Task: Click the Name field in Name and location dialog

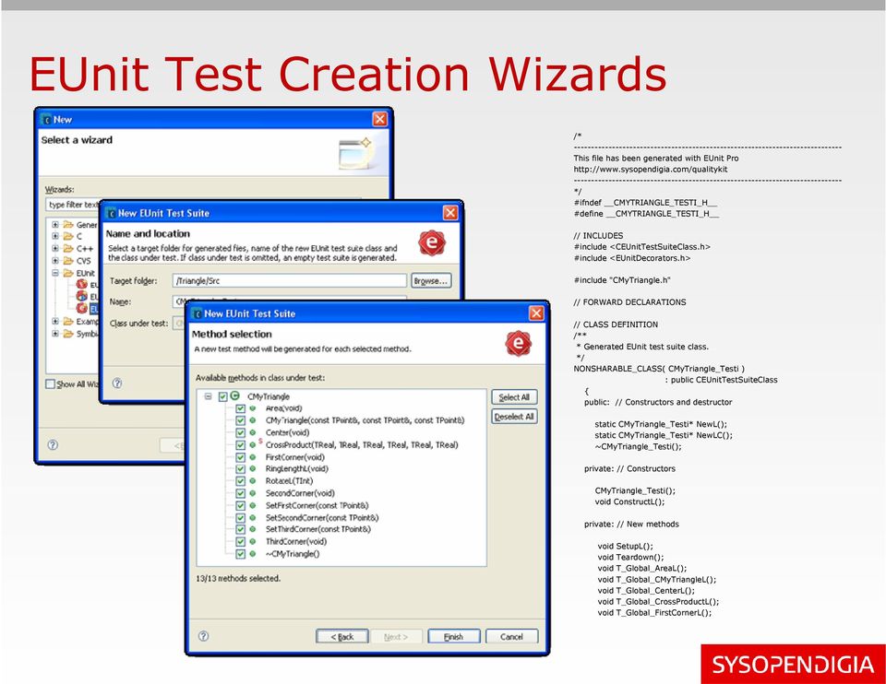Action: point(289,301)
